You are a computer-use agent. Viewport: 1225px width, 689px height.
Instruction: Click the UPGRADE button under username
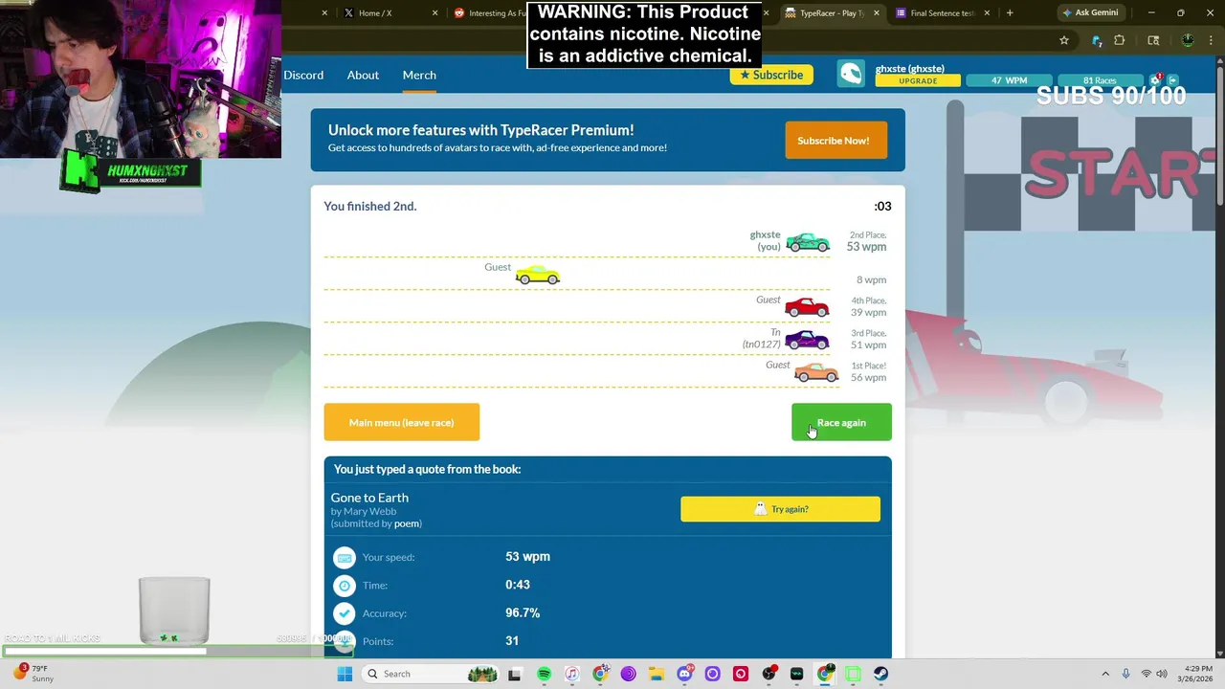coord(918,81)
